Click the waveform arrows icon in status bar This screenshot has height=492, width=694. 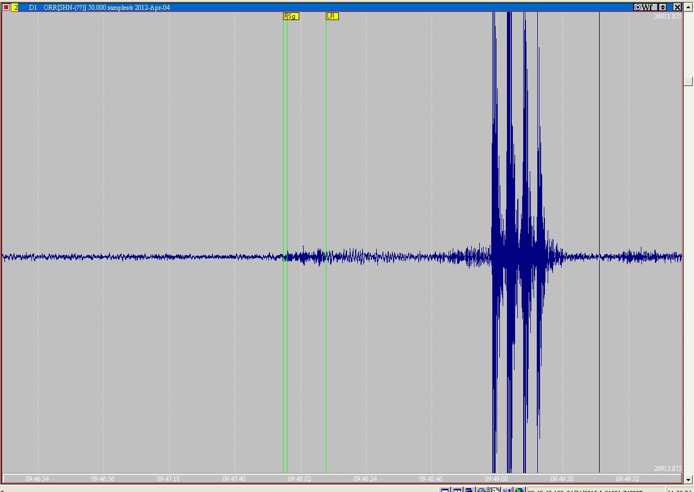point(506,491)
